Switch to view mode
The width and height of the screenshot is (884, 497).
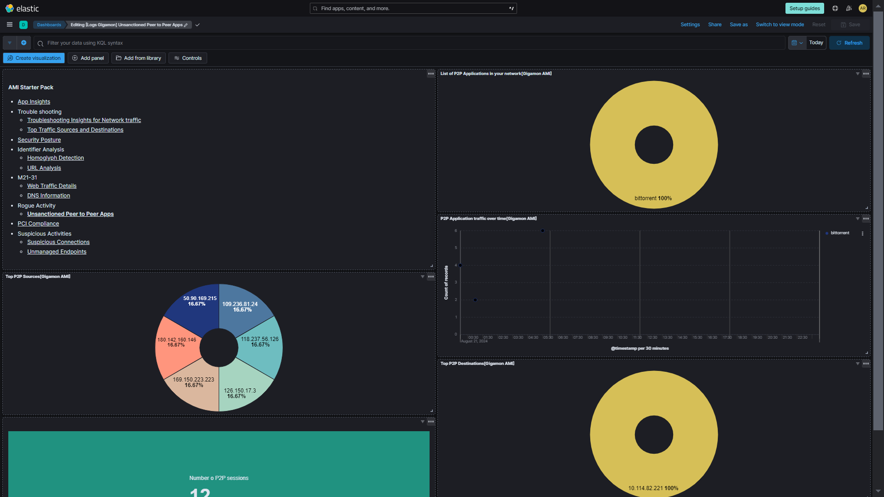point(779,24)
